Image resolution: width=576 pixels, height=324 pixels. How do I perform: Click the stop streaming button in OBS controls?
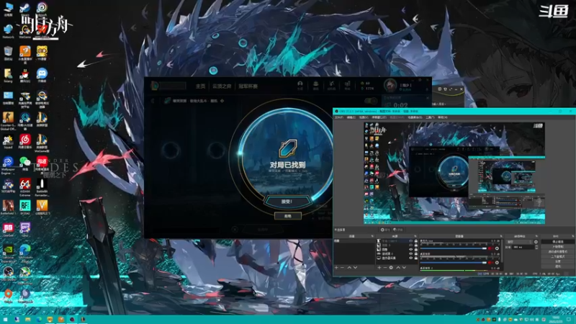coord(557,242)
